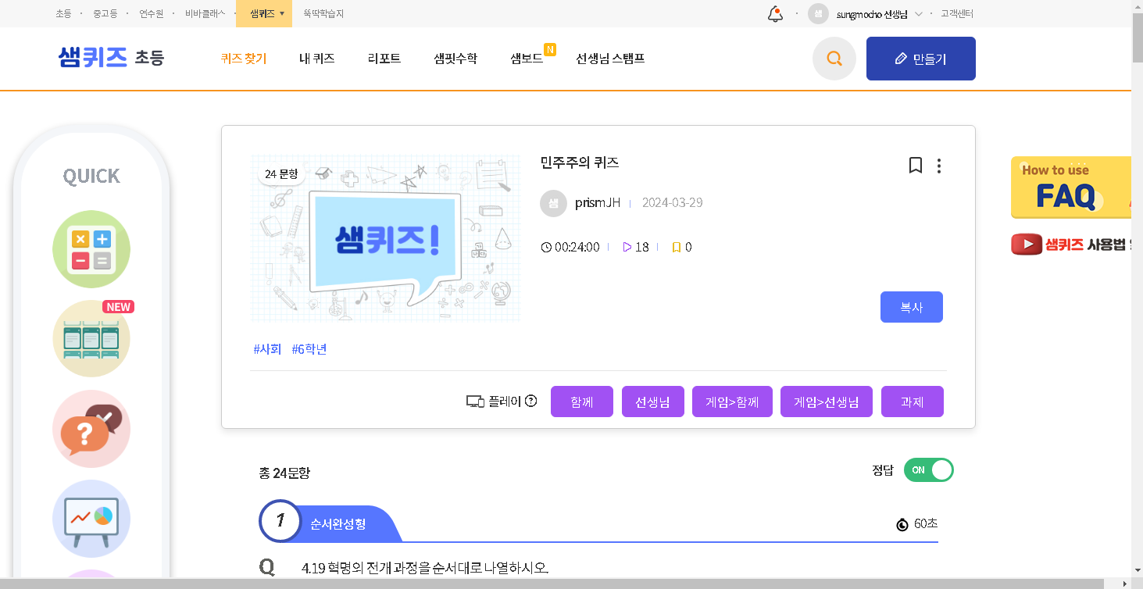Click the 민주주의 퀴즈 title text

coord(580,162)
